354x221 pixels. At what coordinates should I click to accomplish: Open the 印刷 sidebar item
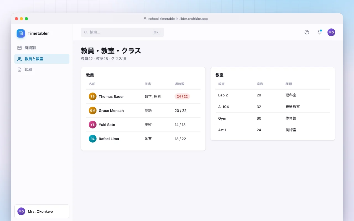pos(42,70)
